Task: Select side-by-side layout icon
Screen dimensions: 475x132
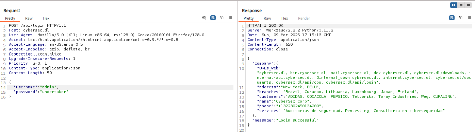Action: (x=454, y=5)
